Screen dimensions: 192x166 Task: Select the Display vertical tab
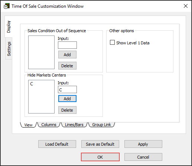click(9, 27)
